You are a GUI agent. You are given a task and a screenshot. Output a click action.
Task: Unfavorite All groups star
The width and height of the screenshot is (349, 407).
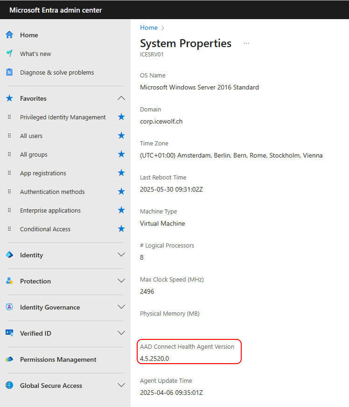point(121,154)
